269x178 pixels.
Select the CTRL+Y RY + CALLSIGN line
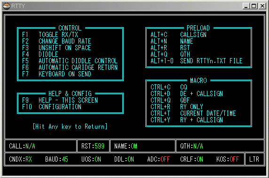click(x=187, y=120)
